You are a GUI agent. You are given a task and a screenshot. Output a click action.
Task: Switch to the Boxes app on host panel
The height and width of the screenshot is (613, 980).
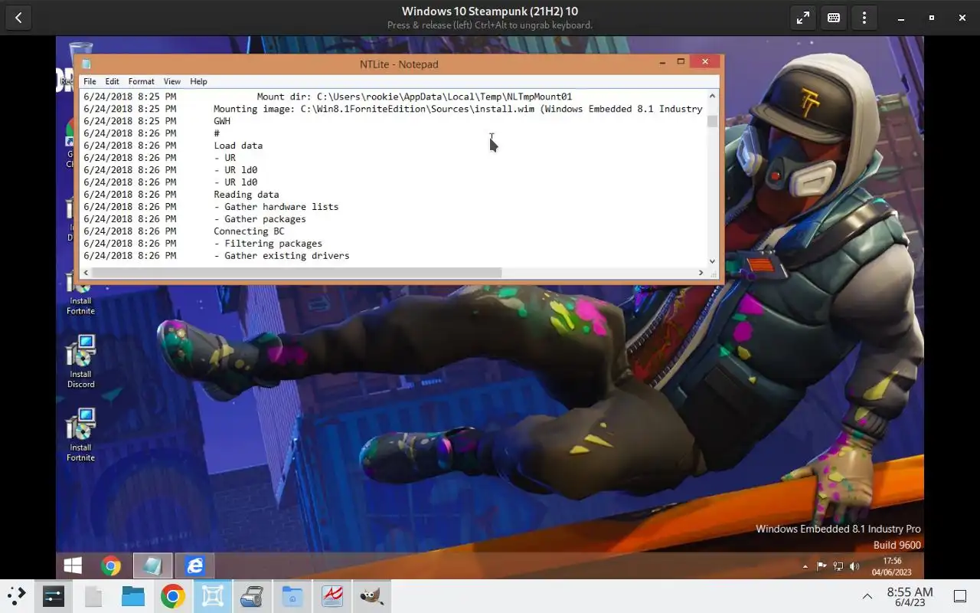[213, 596]
